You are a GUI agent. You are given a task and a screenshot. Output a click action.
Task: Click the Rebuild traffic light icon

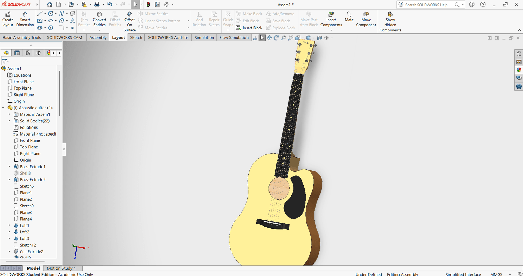(x=148, y=5)
